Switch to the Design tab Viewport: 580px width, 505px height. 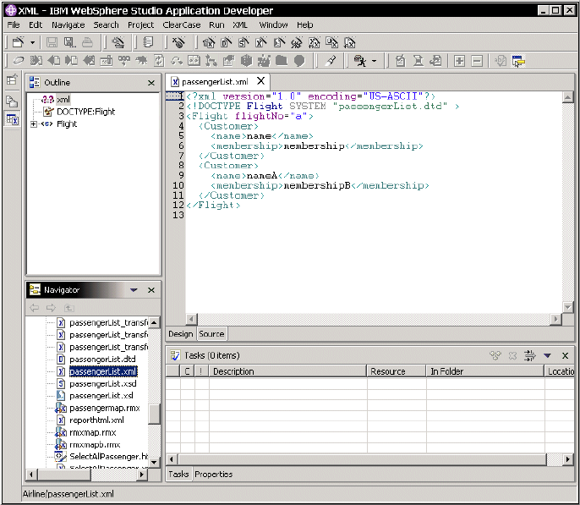point(181,334)
